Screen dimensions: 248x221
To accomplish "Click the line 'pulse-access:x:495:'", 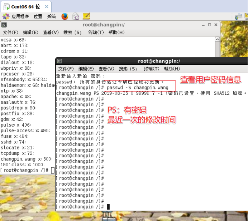I will (25, 131).
